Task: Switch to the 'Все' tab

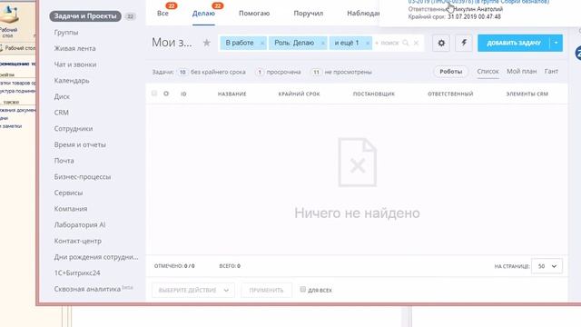Action: (162, 14)
